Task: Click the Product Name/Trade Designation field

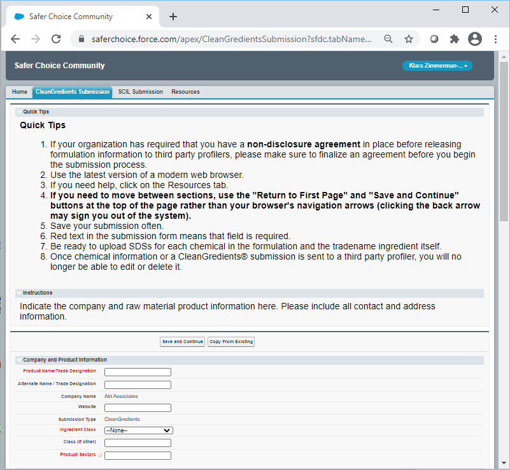Action: click(138, 372)
